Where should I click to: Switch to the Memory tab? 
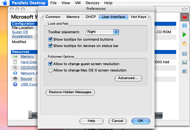(73, 17)
